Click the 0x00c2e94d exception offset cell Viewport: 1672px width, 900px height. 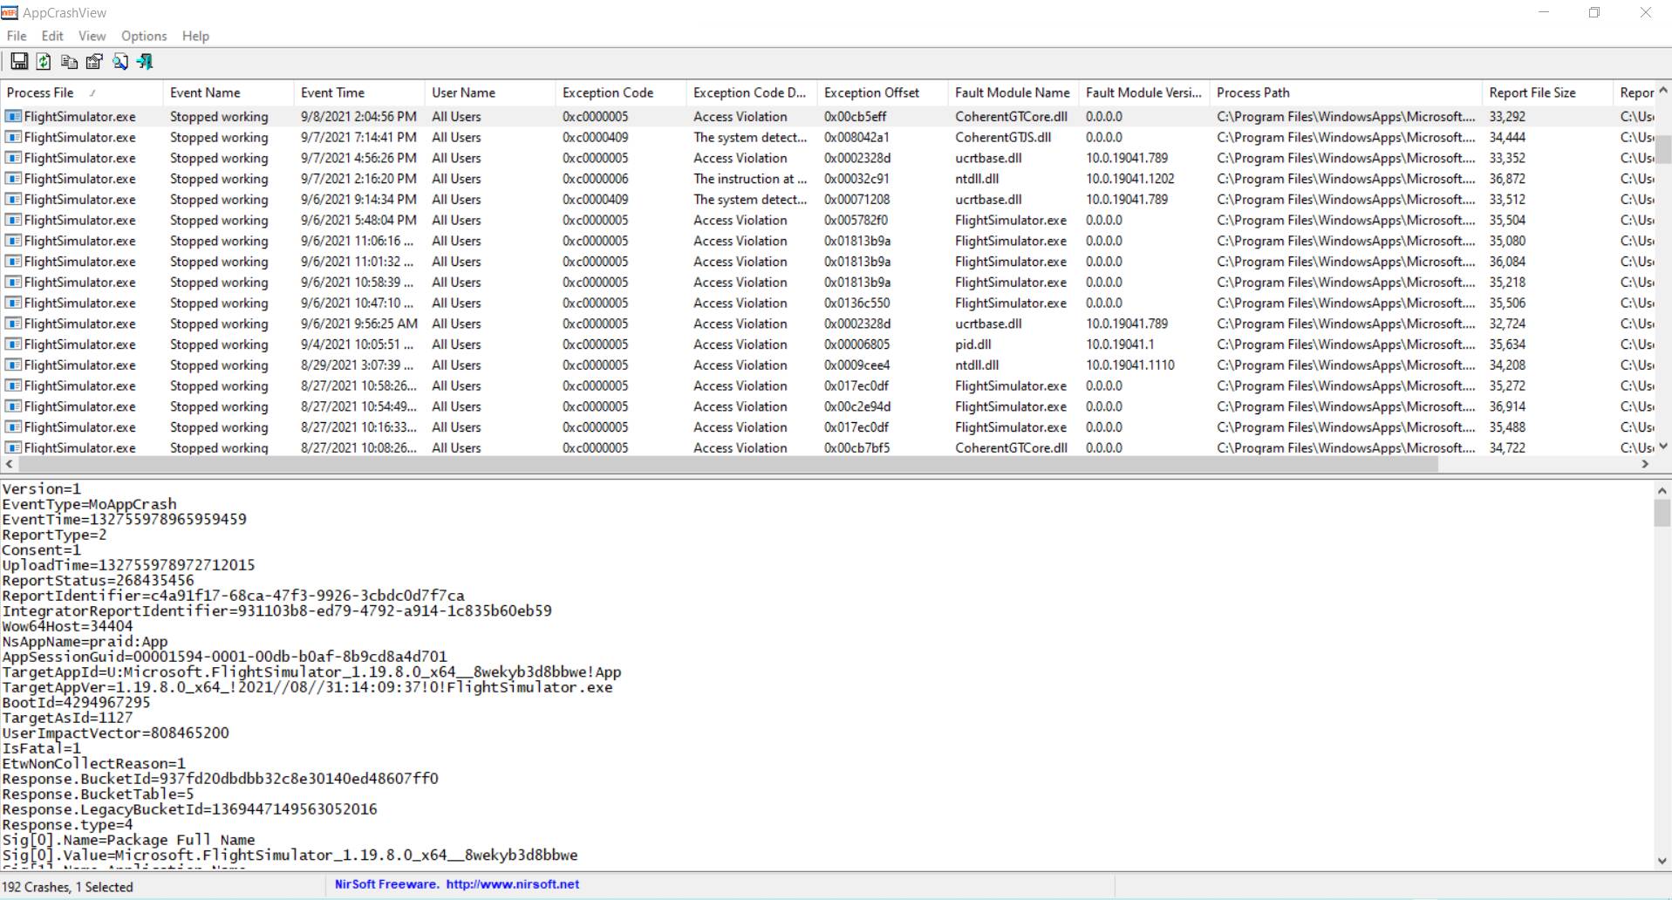[x=857, y=406]
